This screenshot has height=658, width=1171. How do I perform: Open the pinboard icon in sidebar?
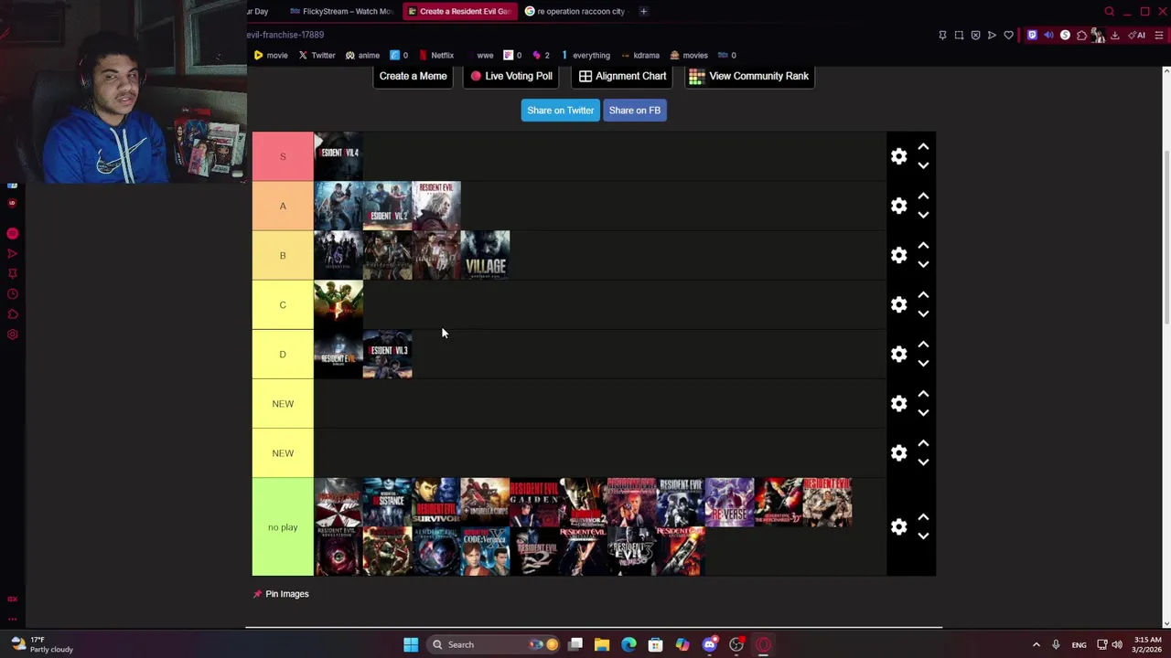12,273
